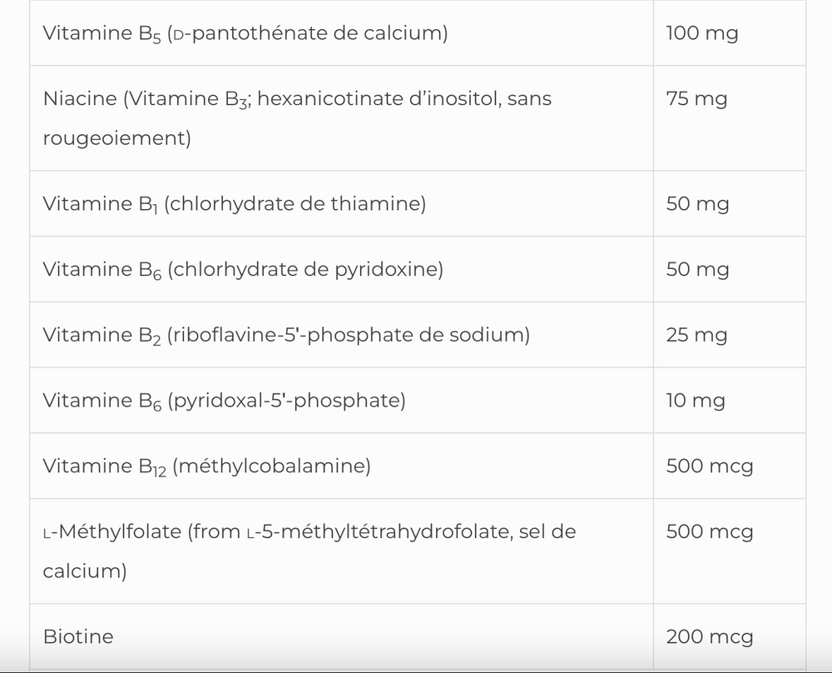Select the Niacine (Vitamine B3) ingredient text
The width and height of the screenshot is (832, 673).
pos(297,99)
